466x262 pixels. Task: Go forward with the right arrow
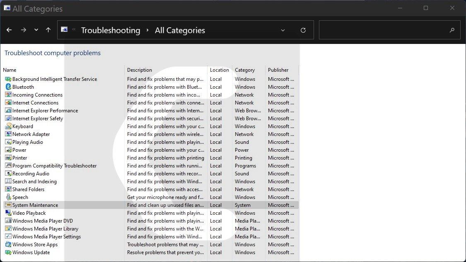(24, 30)
